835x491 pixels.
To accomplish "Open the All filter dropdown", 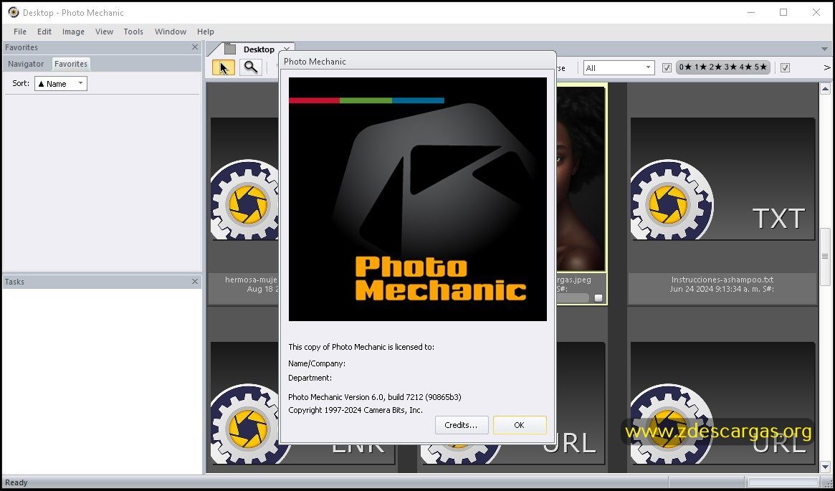I will (x=619, y=67).
